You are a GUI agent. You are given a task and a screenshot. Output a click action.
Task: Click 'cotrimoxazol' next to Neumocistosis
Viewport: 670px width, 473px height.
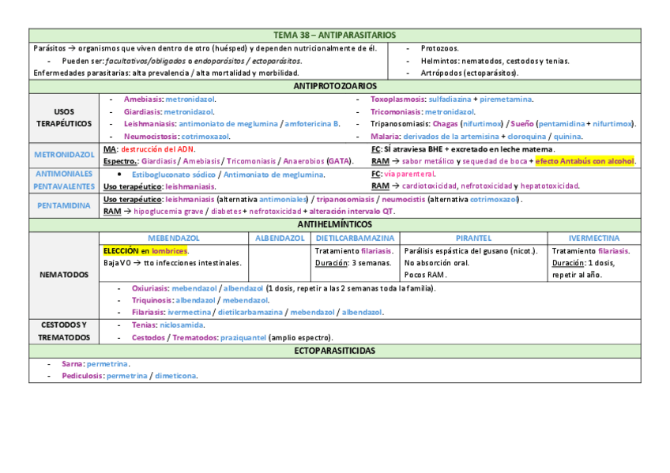click(x=205, y=137)
